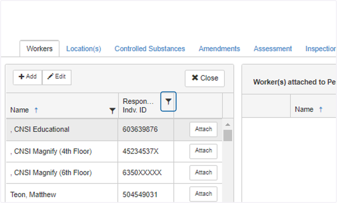The image size is (337, 203).
Task: Open the Inspection tab
Action: [x=321, y=49]
